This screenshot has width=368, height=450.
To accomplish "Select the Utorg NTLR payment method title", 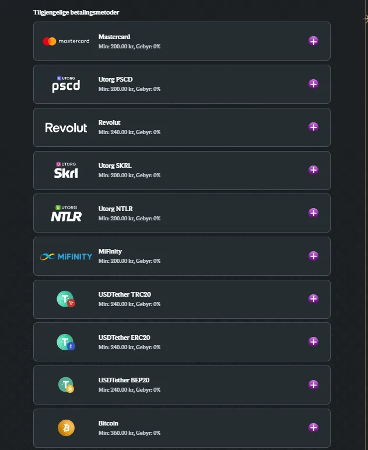I will pos(115,209).
